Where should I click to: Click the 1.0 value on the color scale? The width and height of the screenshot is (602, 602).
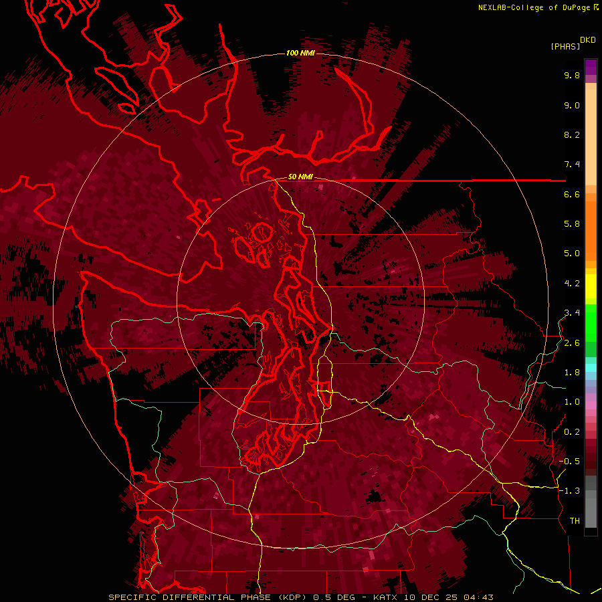(572, 402)
